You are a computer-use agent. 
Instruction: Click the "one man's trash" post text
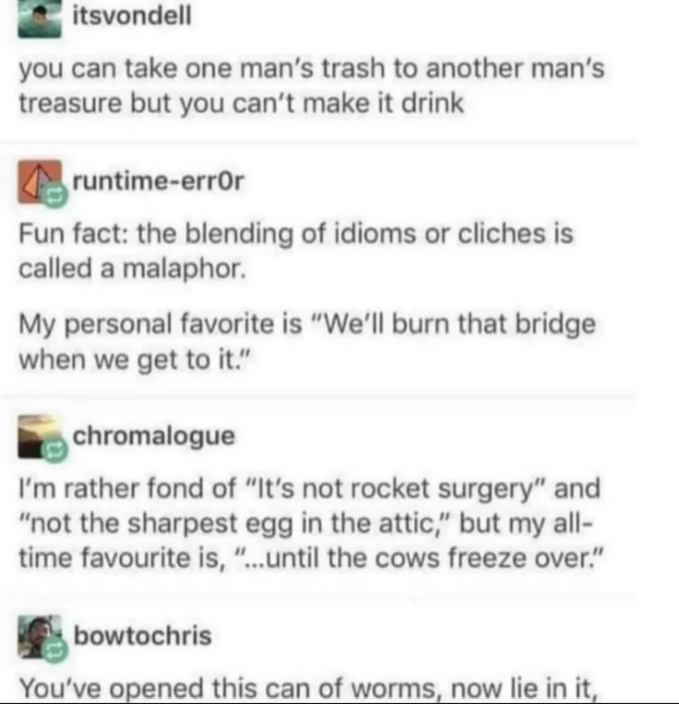click(312, 86)
